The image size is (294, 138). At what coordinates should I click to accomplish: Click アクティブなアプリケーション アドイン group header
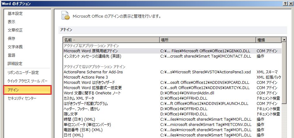(x=91, y=46)
